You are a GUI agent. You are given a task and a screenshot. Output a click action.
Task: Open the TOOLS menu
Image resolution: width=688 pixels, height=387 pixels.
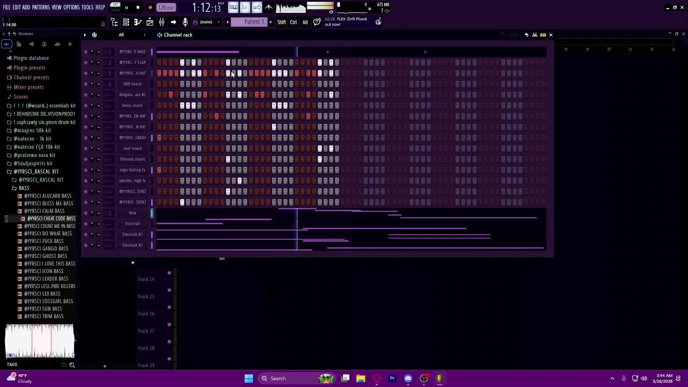pyautogui.click(x=88, y=8)
